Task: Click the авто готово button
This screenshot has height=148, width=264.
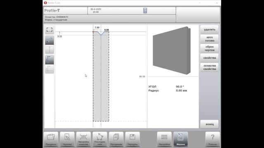Action: 210,39
